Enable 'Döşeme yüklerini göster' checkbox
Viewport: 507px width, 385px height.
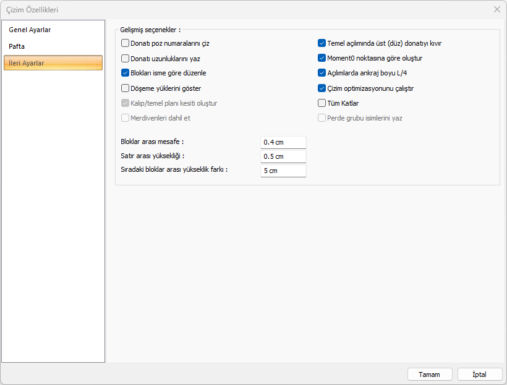tap(126, 88)
